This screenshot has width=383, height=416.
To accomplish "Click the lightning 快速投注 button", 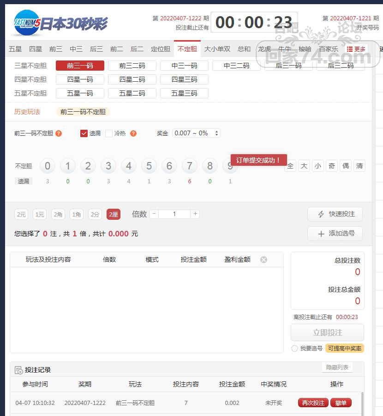I will click(335, 214).
